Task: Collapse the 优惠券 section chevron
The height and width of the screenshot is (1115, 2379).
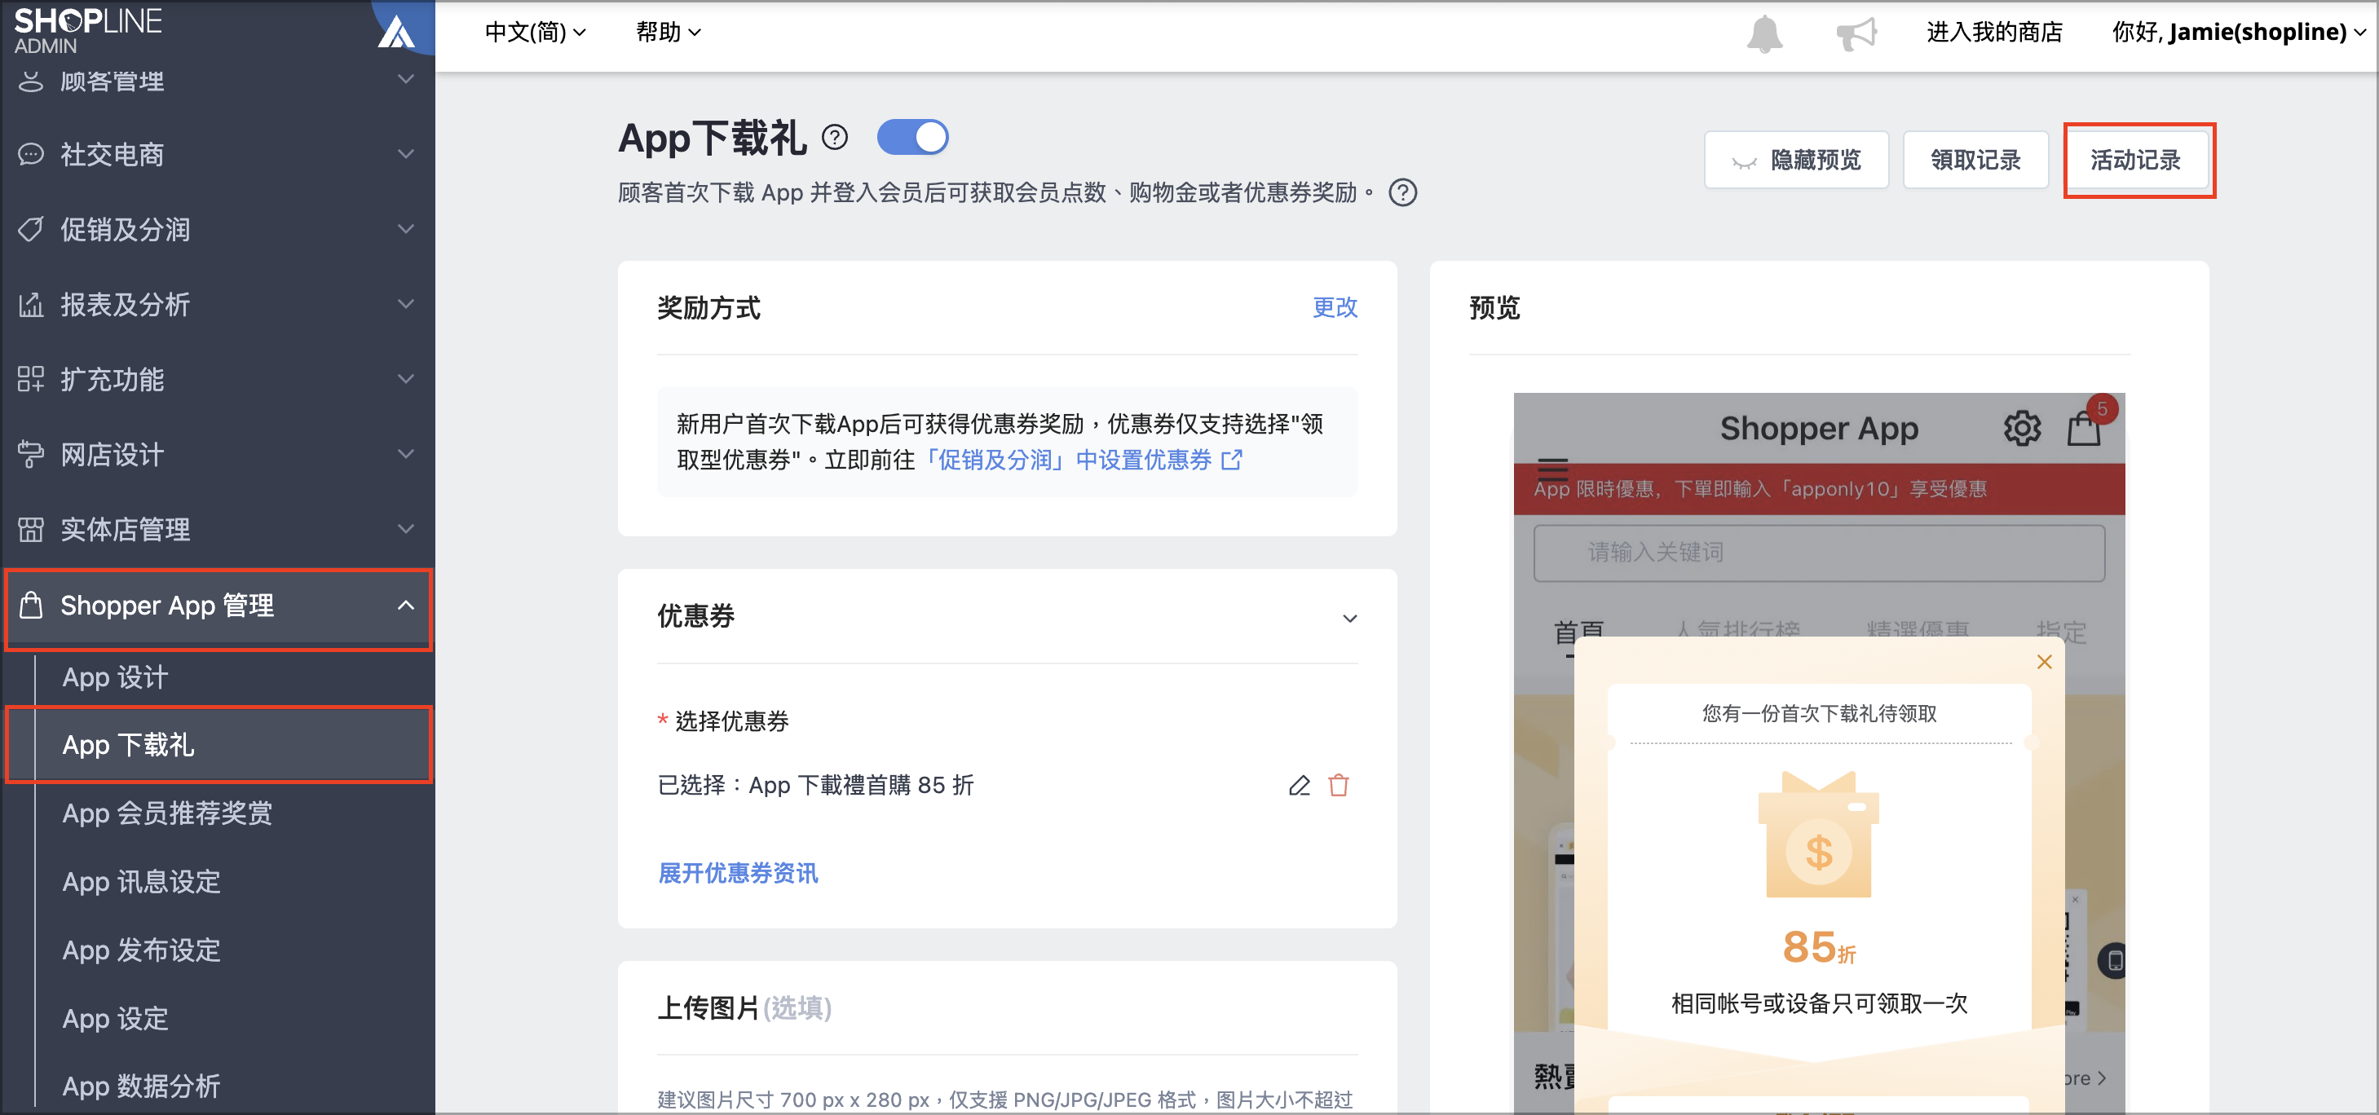Action: (1349, 619)
